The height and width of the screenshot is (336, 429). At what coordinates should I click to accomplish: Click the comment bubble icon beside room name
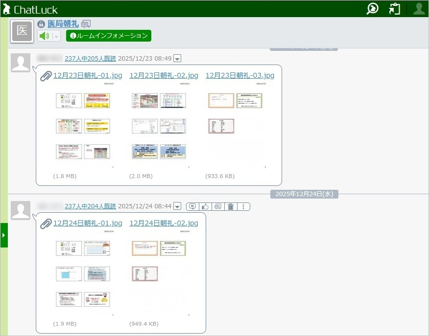(86, 24)
